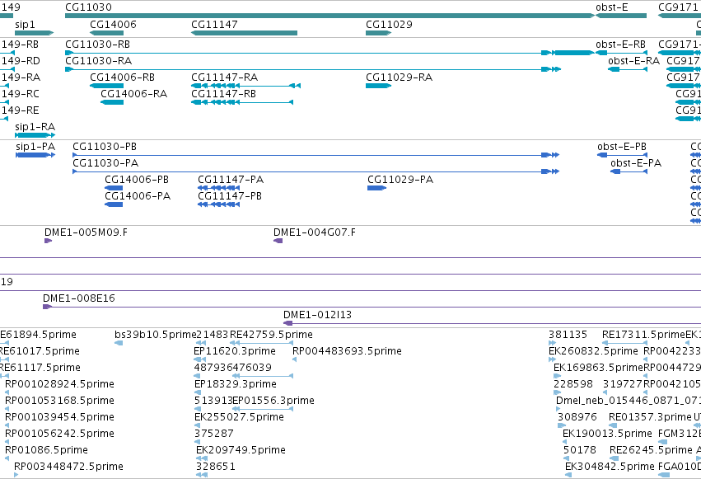Select the CG11030-RA transcript label

98,61
